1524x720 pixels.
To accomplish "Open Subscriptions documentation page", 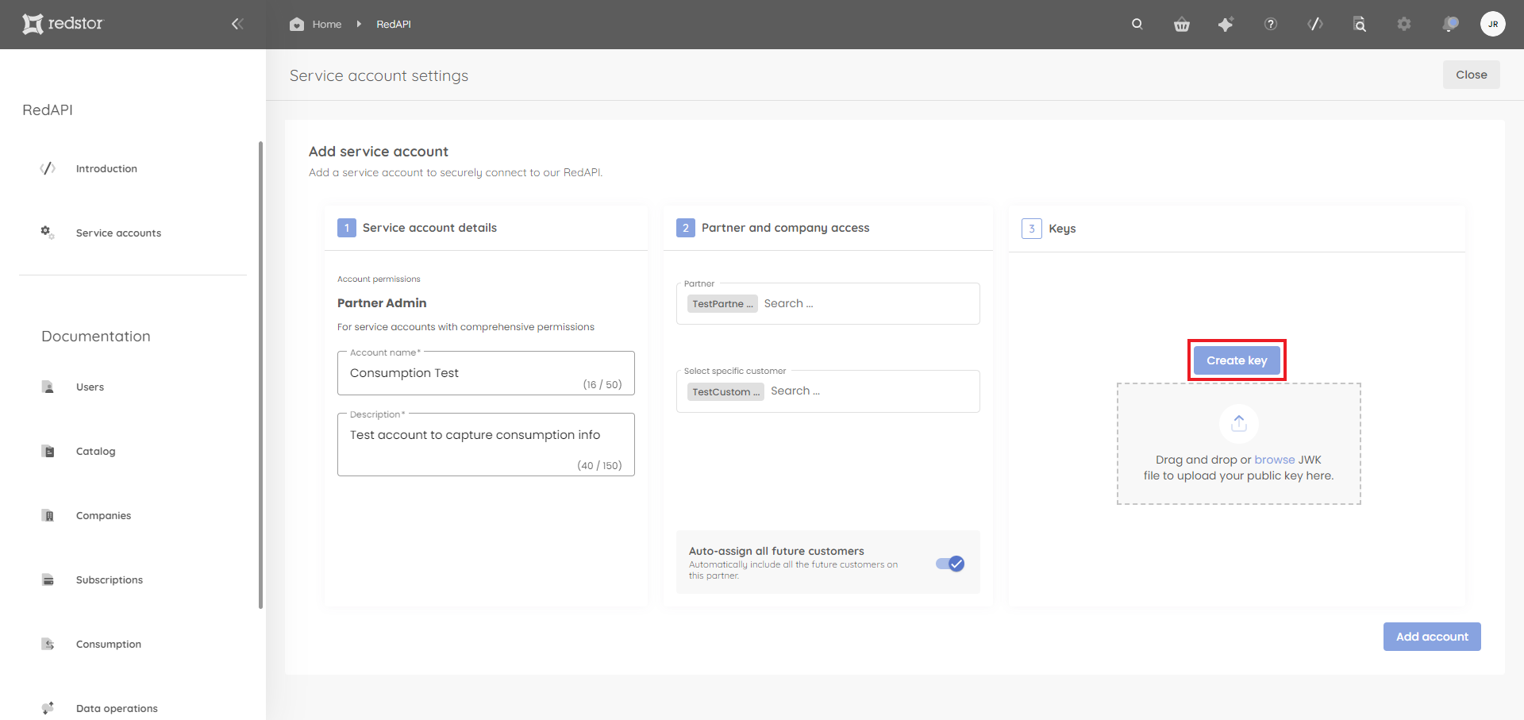I will (110, 580).
